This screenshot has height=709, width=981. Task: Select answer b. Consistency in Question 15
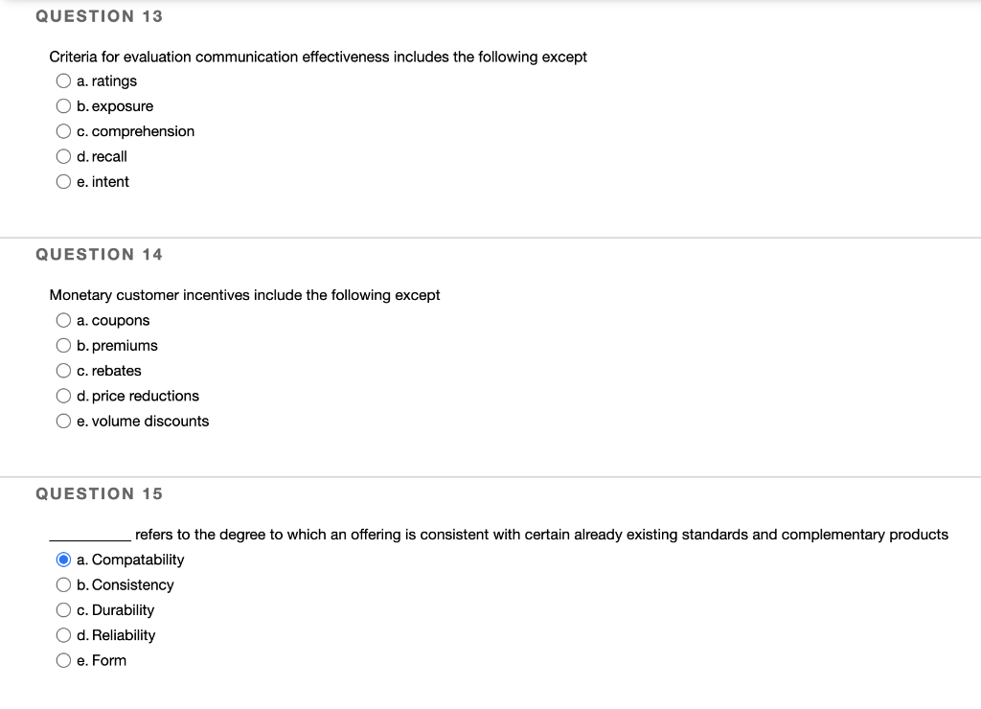pos(63,584)
